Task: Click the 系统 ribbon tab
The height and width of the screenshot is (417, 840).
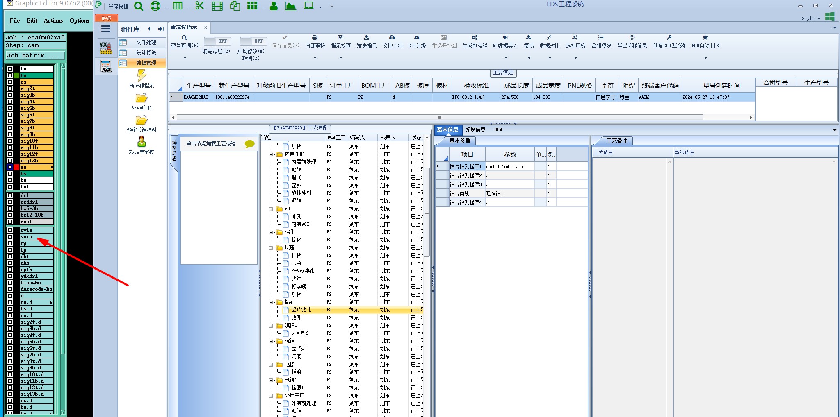Action: 106,18
